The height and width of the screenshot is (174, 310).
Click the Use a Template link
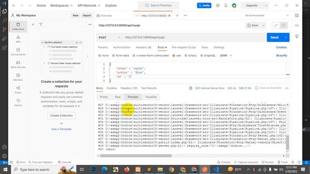pos(62,129)
